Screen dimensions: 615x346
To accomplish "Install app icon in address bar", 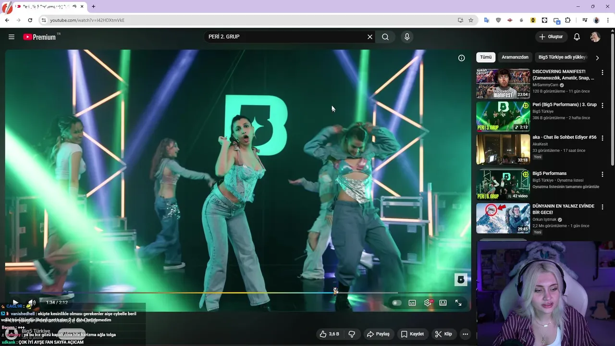I will pos(460,20).
